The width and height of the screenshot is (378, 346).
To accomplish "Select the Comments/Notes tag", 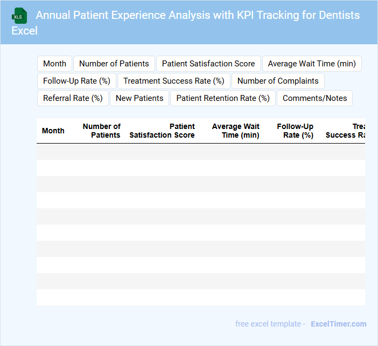I will click(315, 98).
